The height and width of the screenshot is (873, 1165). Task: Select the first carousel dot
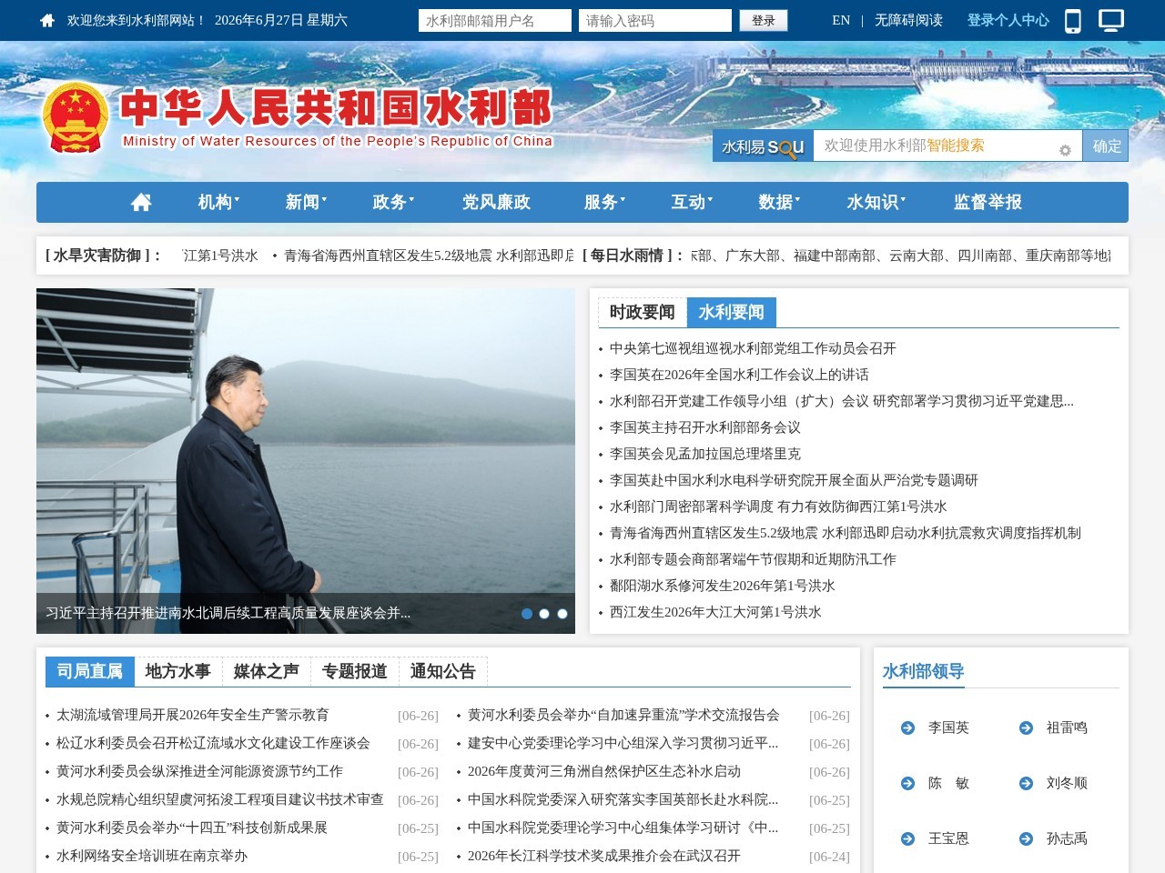click(526, 614)
